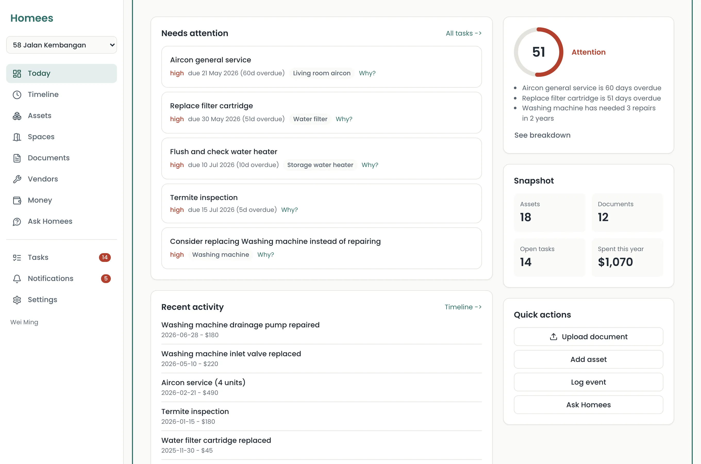Screen dimensions: 701x464
Task: Open the Tasks list in sidebar
Action: (62, 258)
